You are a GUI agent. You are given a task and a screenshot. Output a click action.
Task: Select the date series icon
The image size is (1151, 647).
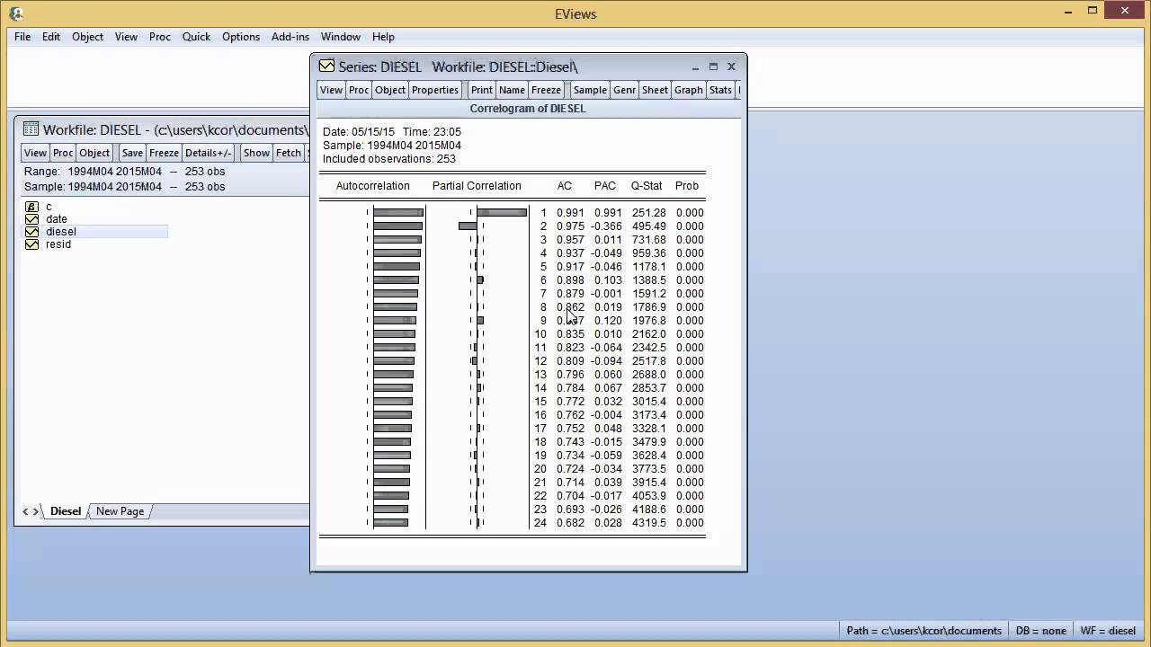pos(32,219)
